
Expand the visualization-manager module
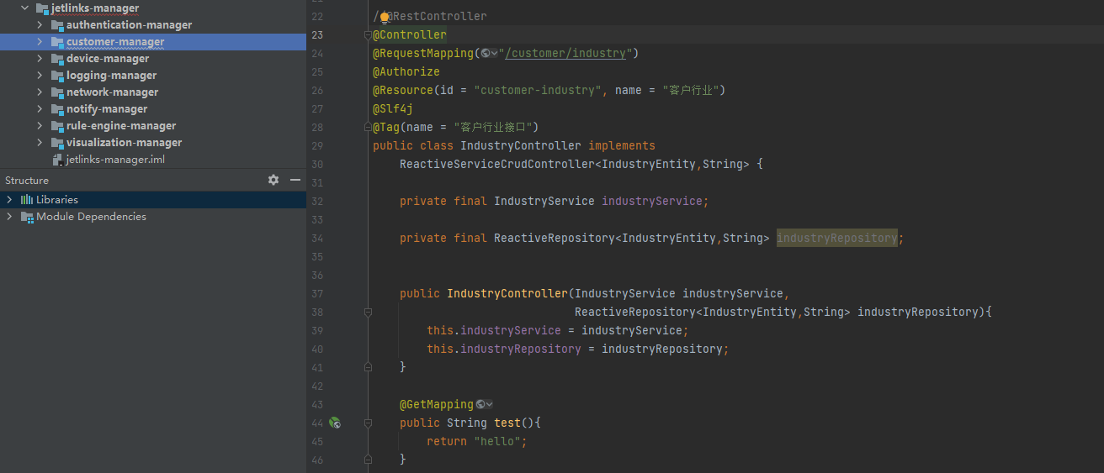coord(40,143)
